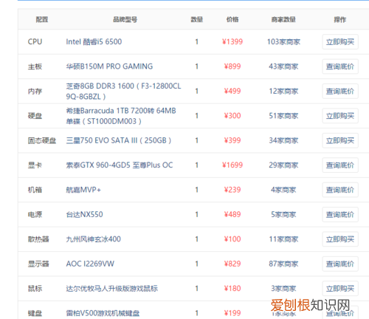Click the ¥1699 price for 显卡
Image resolution: width=369 pixels, height=319 pixels.
tap(232, 165)
